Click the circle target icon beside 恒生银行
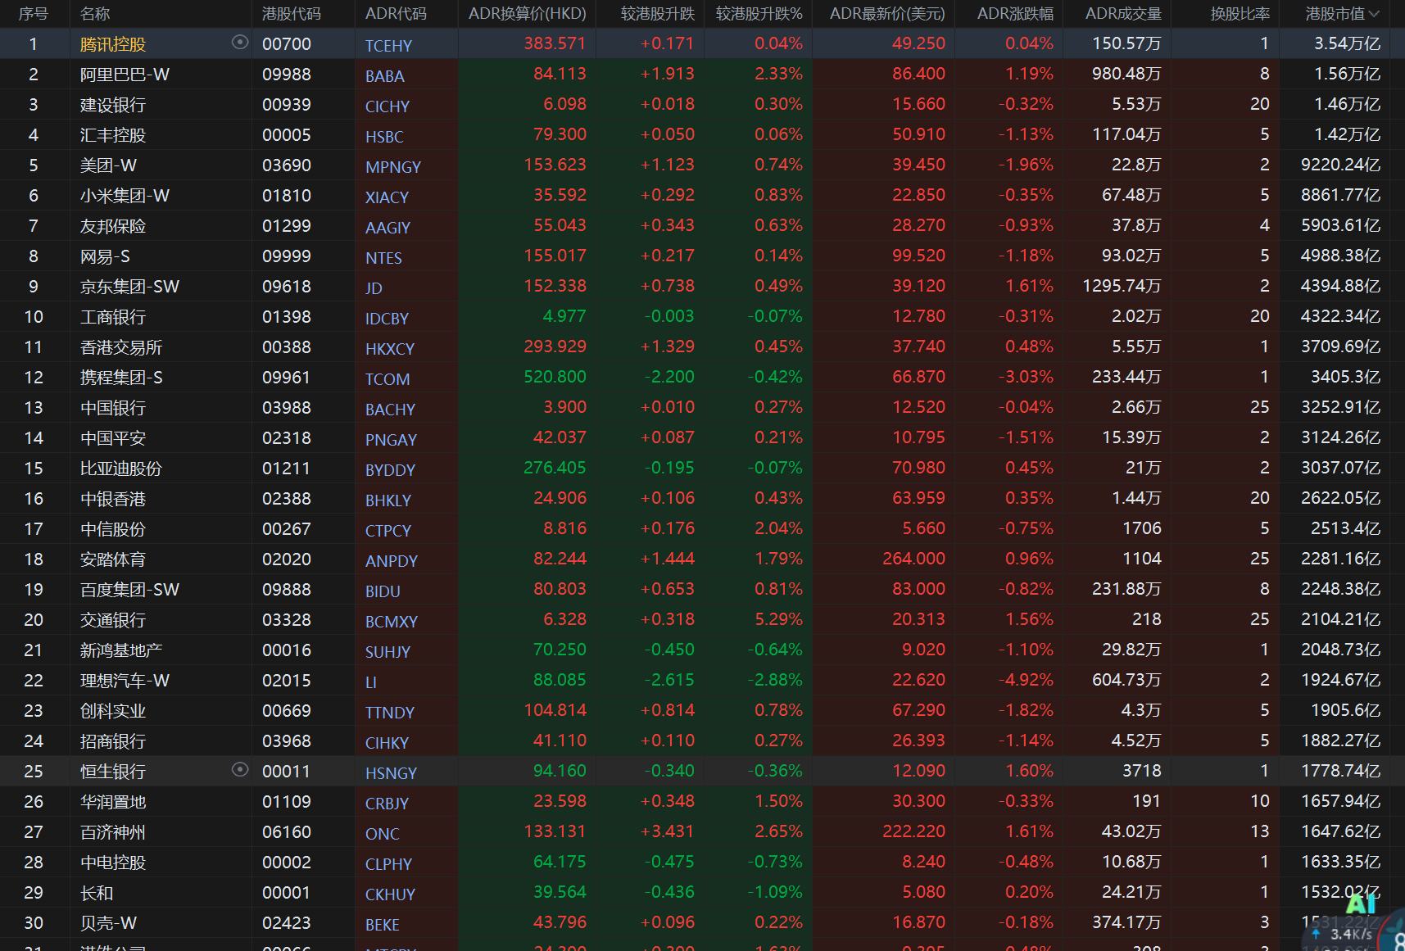1405x951 pixels. [x=240, y=770]
